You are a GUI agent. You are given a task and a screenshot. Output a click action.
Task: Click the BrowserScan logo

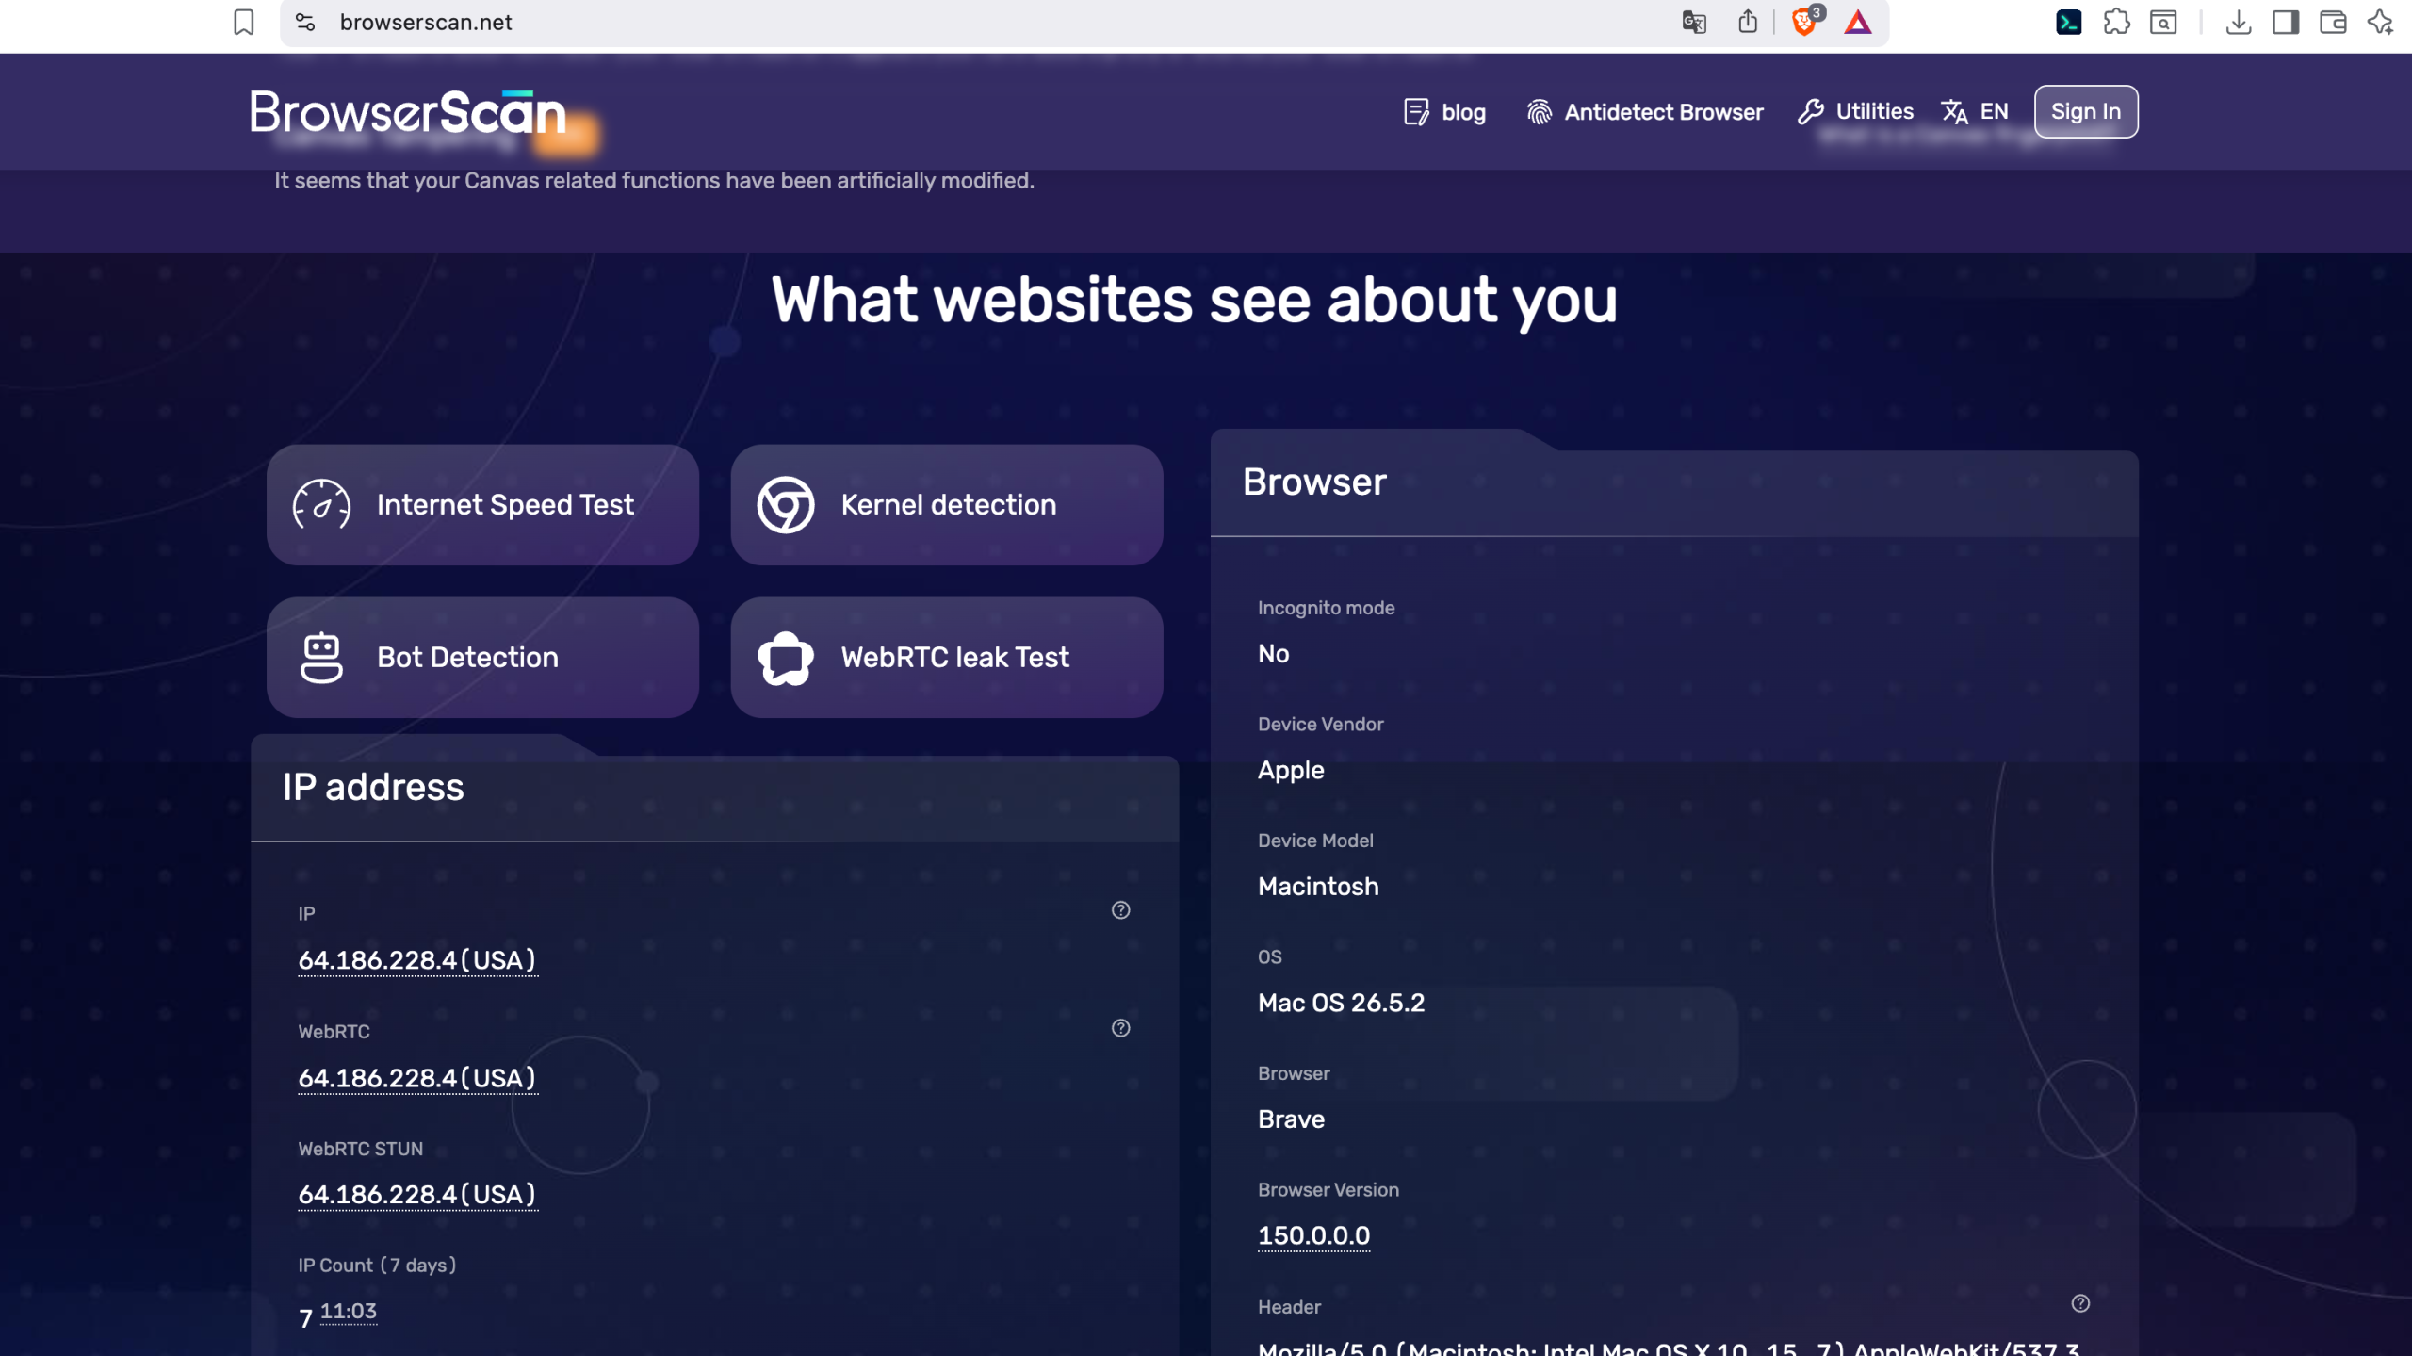[408, 112]
